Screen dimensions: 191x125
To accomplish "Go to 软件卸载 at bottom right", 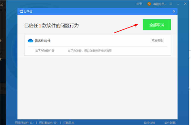I will point(170,123).
